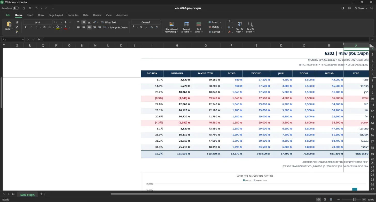Center-align the cell text horizontally
Screen dimensions: 376x202
point(84,27)
